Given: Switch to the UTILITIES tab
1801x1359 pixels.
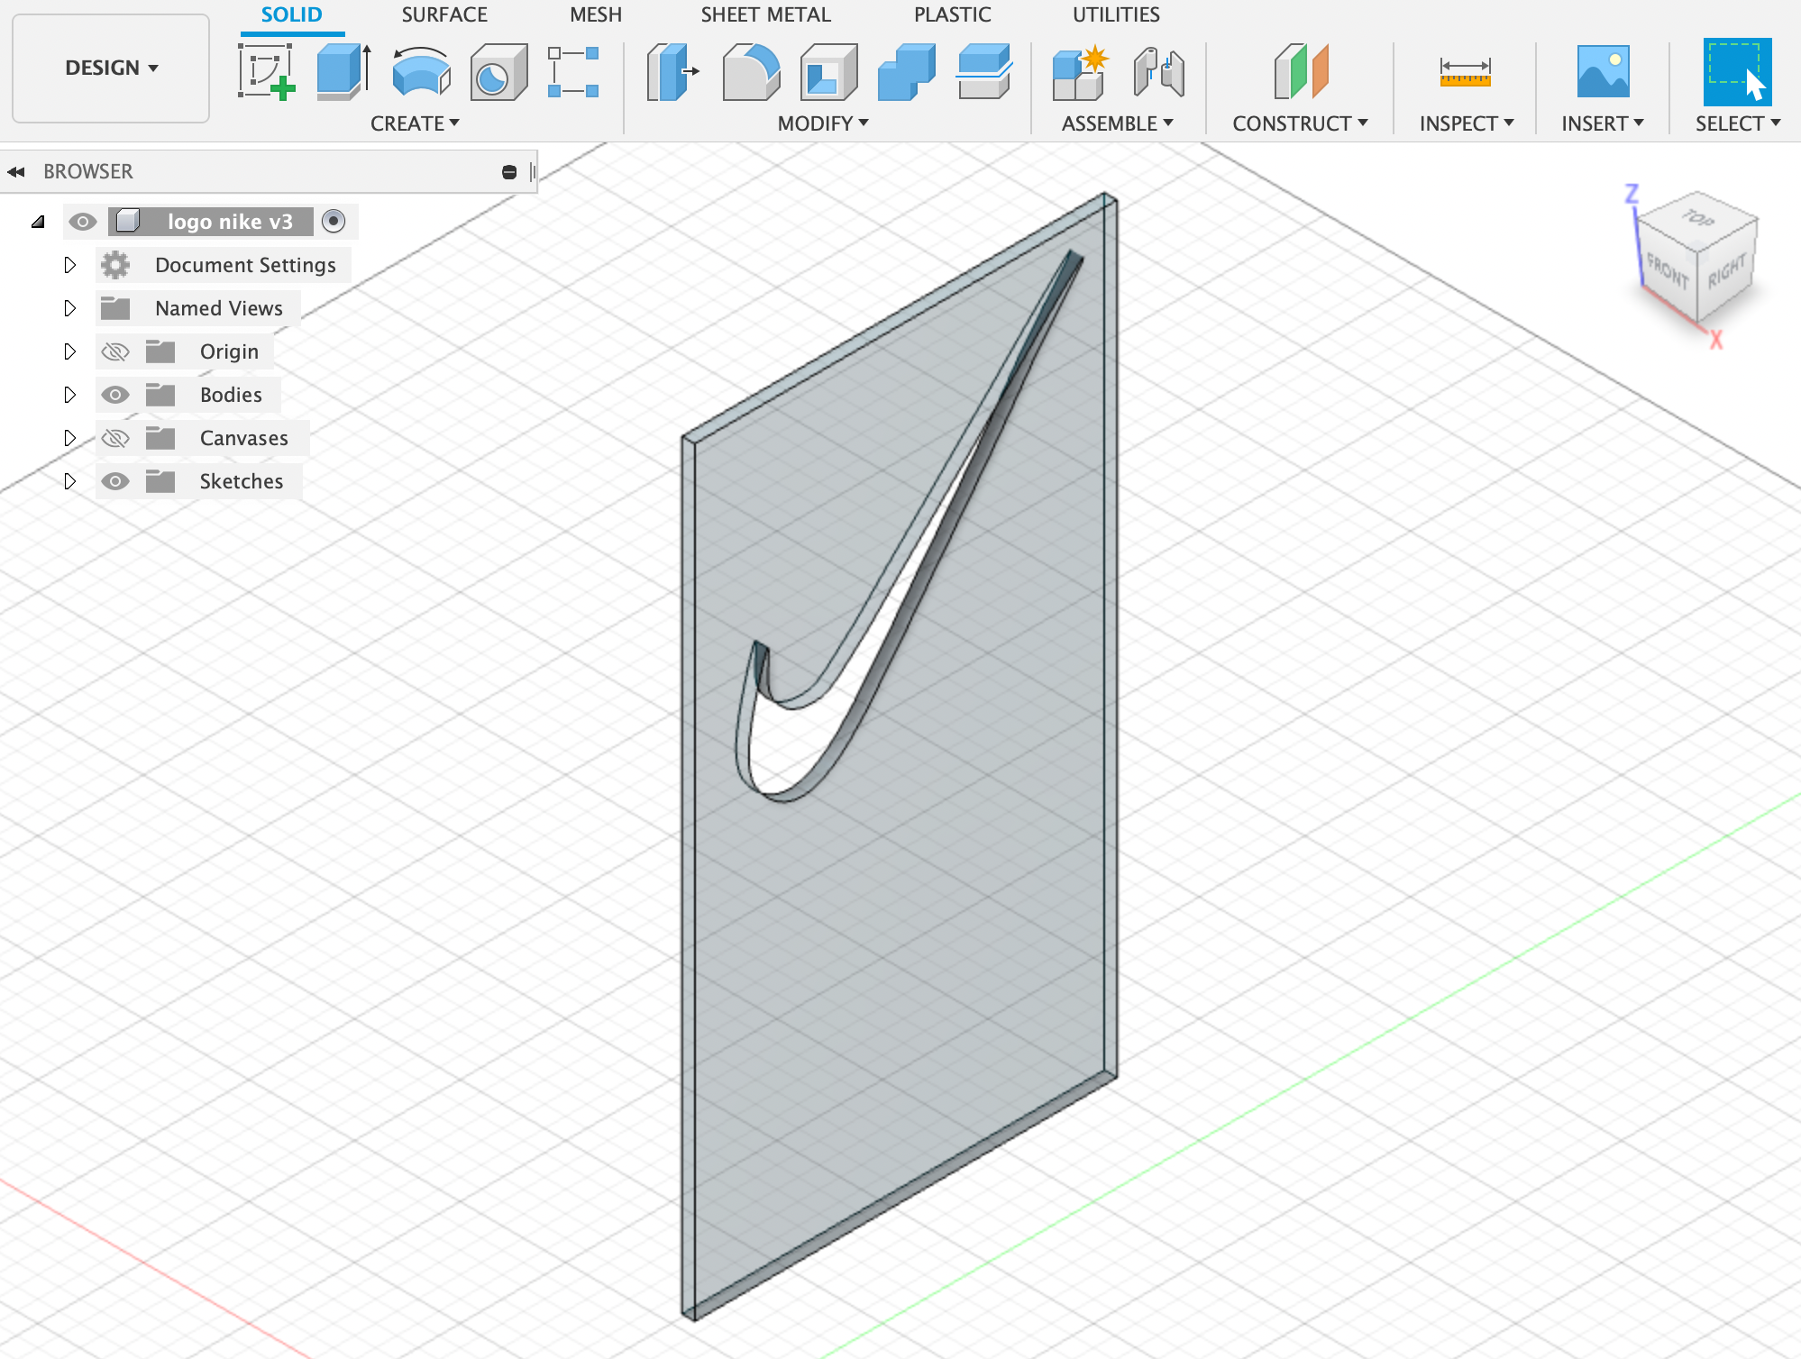Looking at the screenshot, I should (1116, 15).
